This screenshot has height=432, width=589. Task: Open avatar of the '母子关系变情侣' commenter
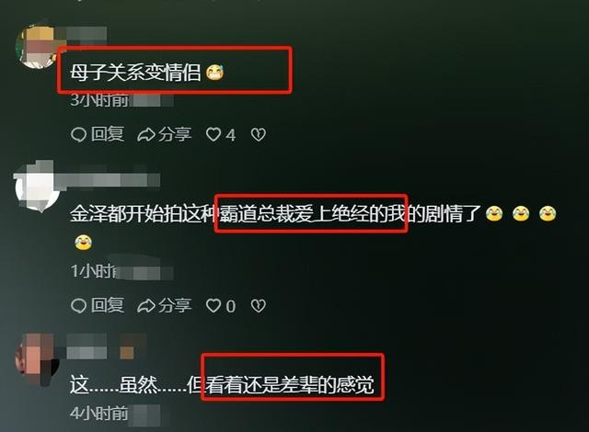[37, 47]
